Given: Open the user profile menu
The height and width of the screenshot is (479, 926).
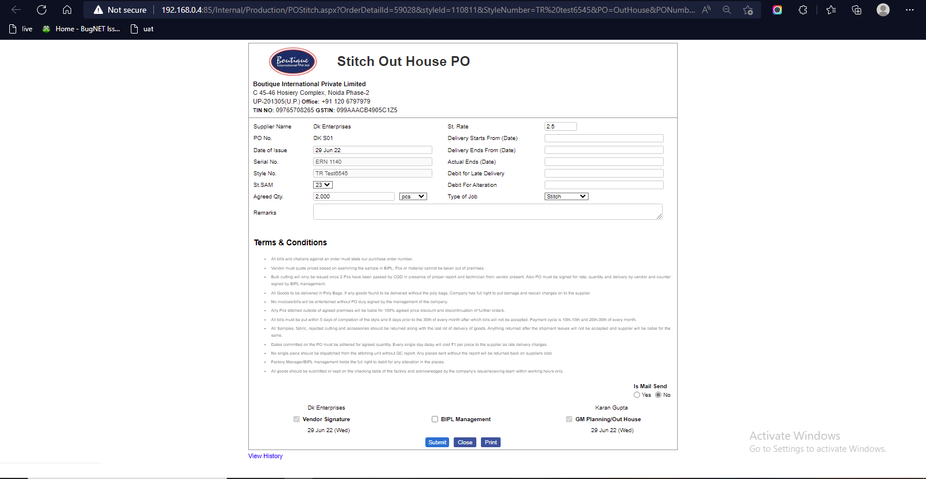Looking at the screenshot, I should (x=883, y=10).
